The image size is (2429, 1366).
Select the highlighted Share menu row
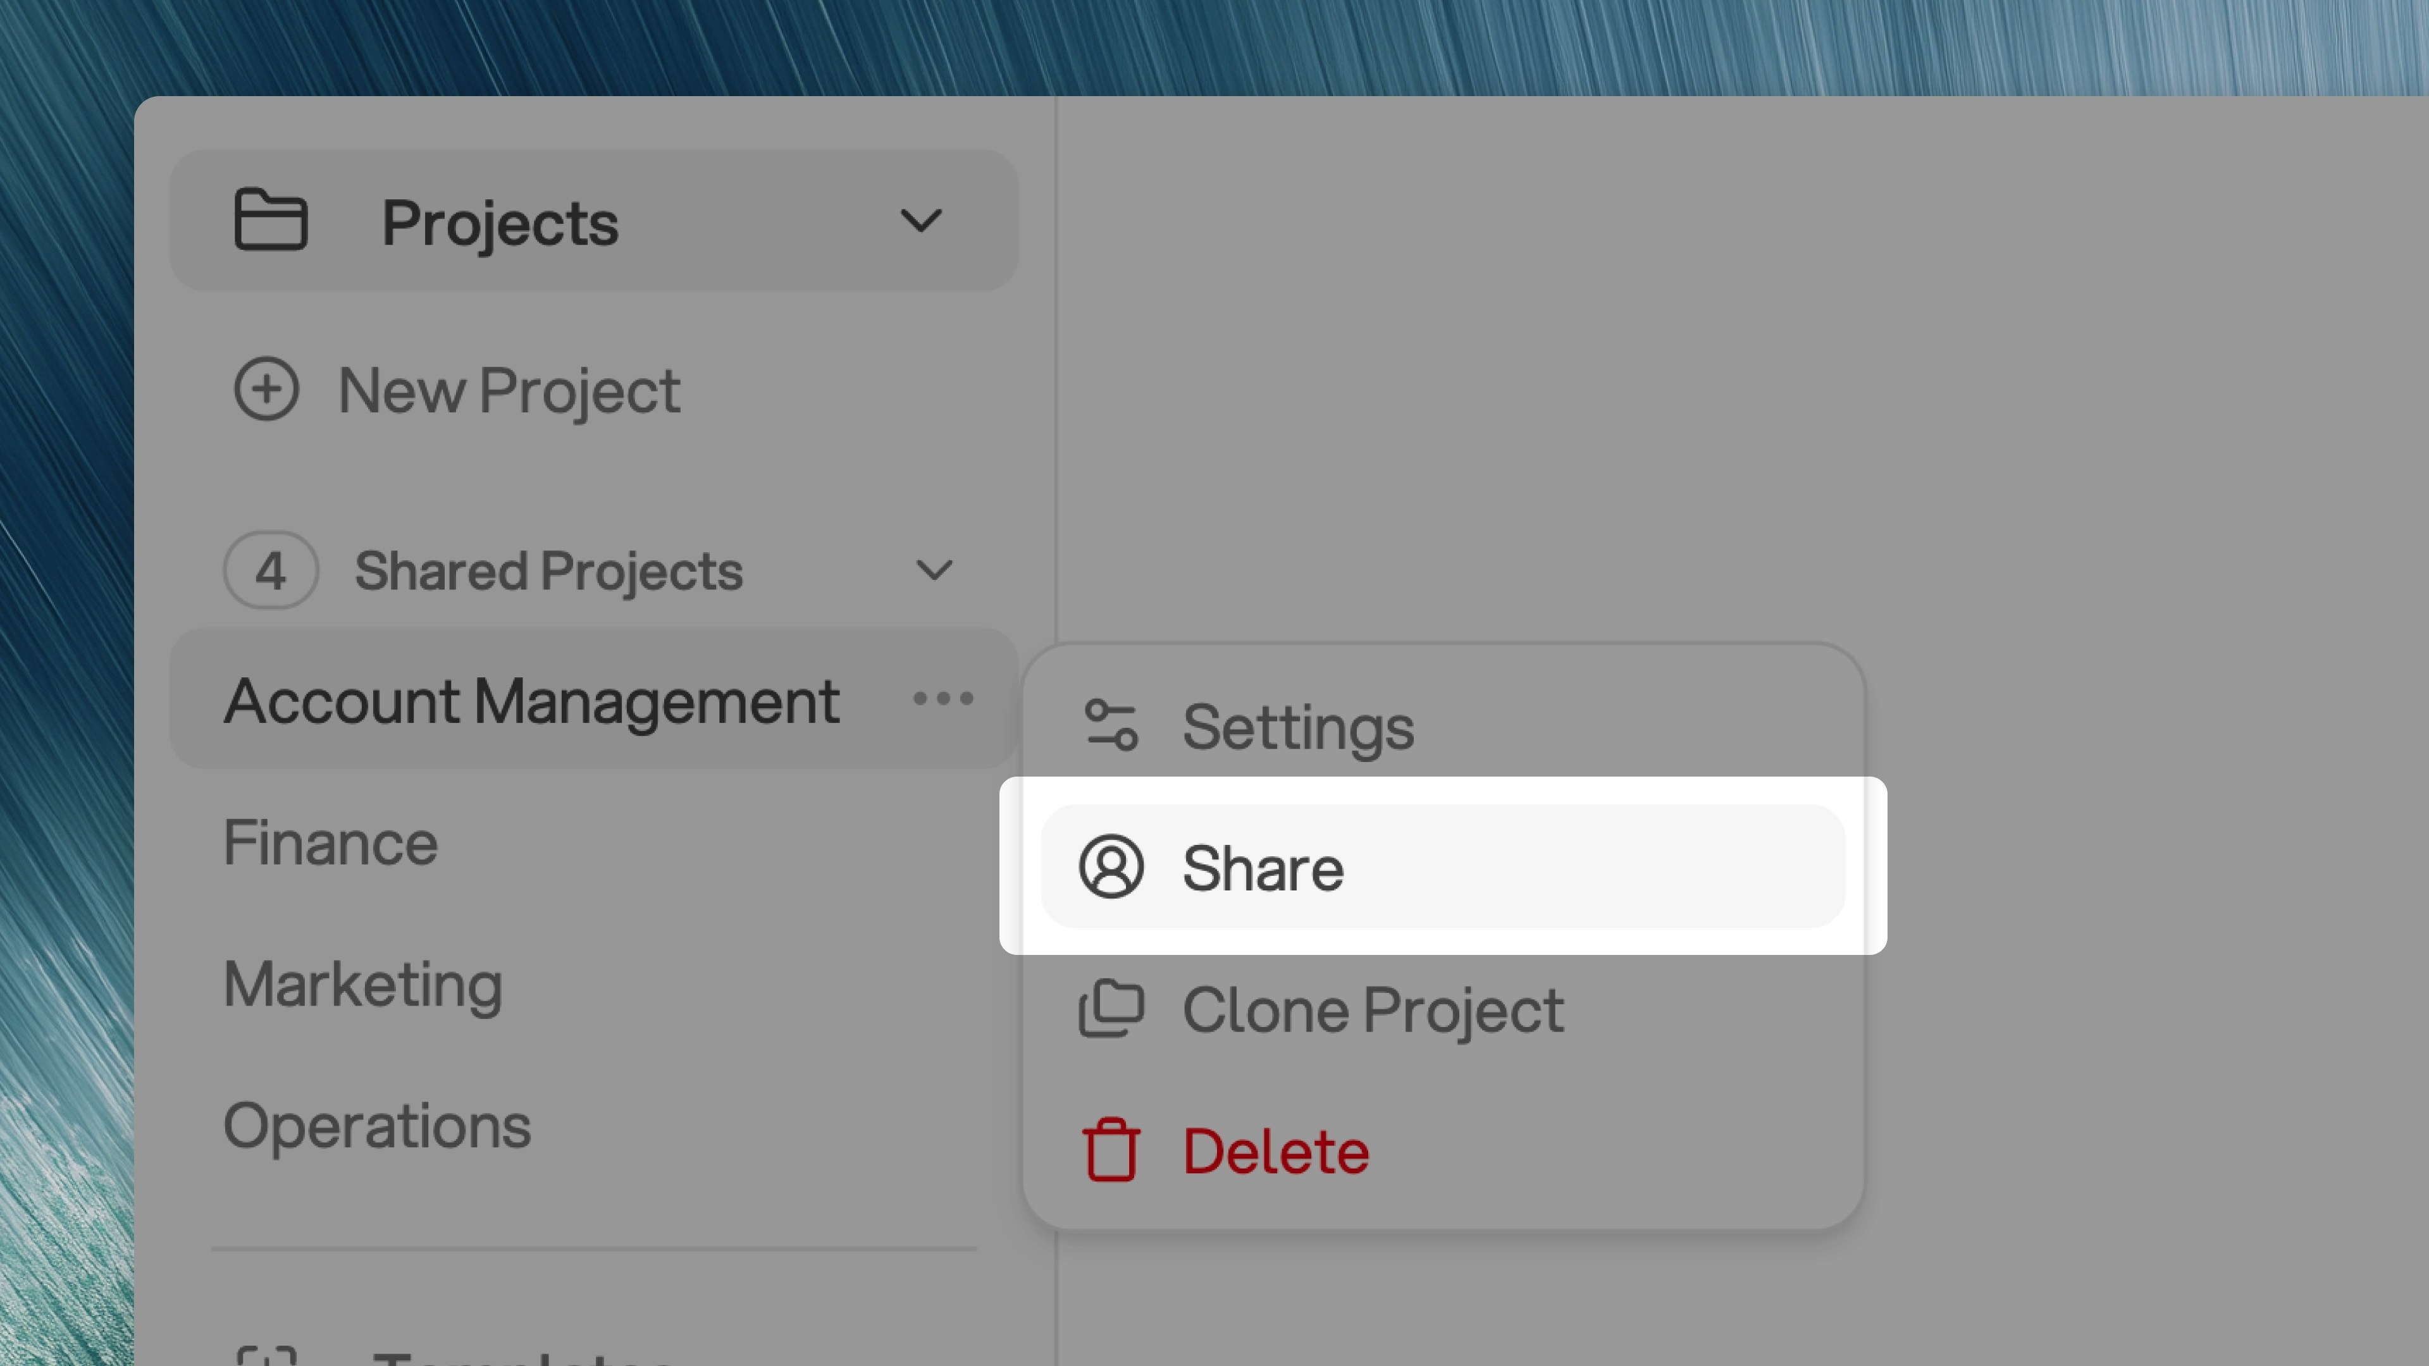(1443, 867)
